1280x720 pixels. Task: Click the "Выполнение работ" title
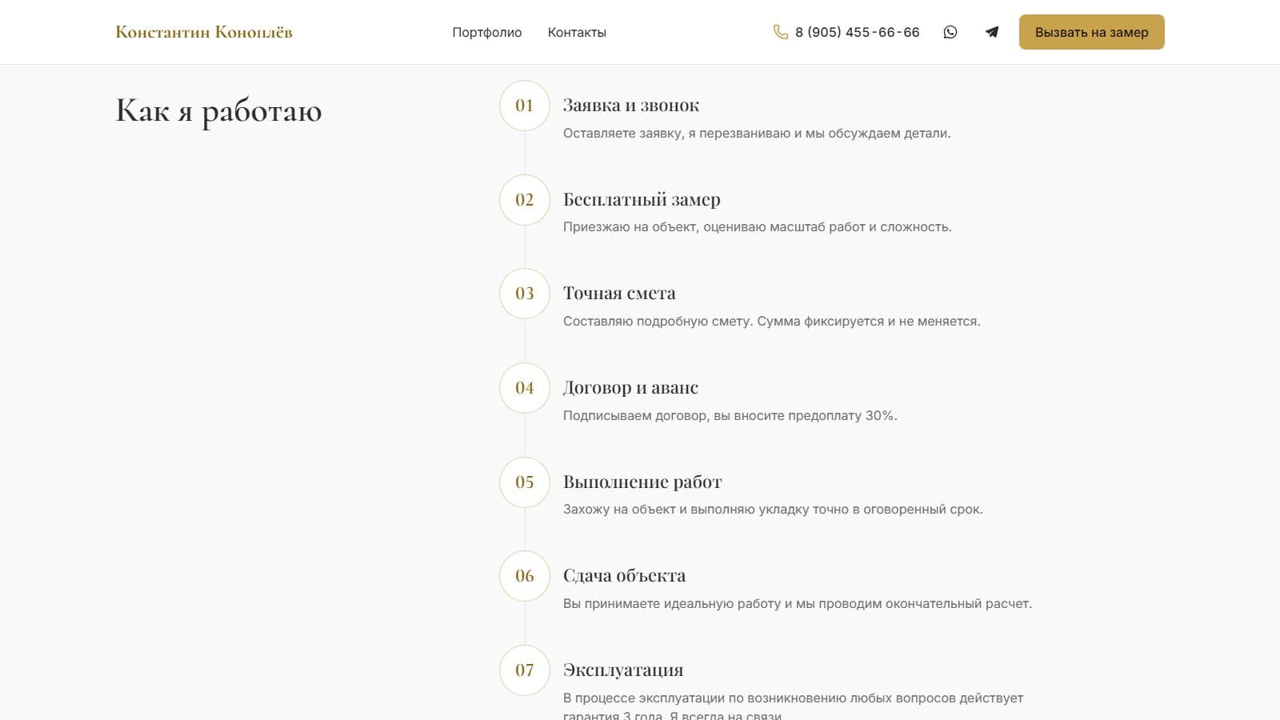642,482
